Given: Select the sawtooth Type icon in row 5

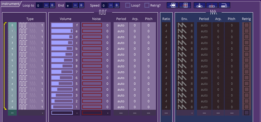Looking at the screenshot, I should (33, 55).
